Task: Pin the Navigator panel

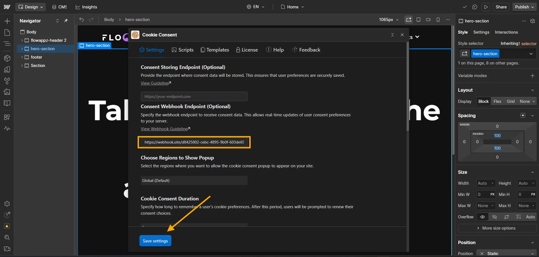Action: [66, 21]
